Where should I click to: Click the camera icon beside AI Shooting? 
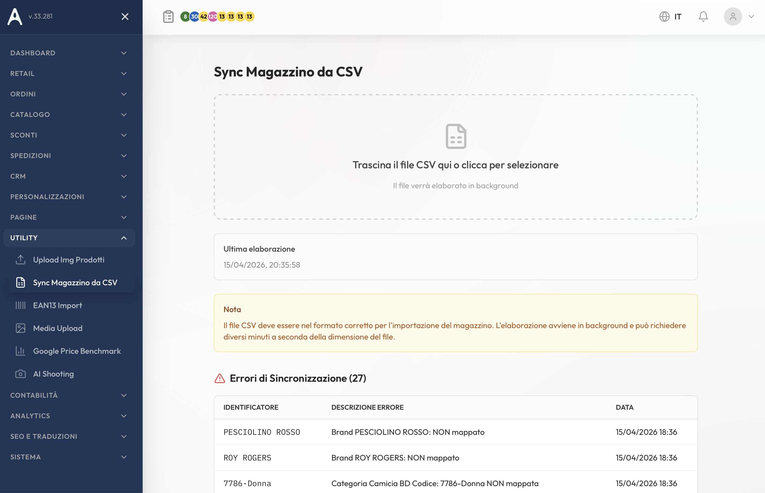click(x=21, y=374)
